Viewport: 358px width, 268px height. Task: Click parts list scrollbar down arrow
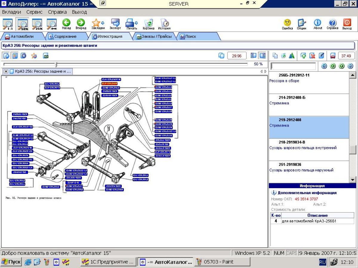tap(353, 180)
